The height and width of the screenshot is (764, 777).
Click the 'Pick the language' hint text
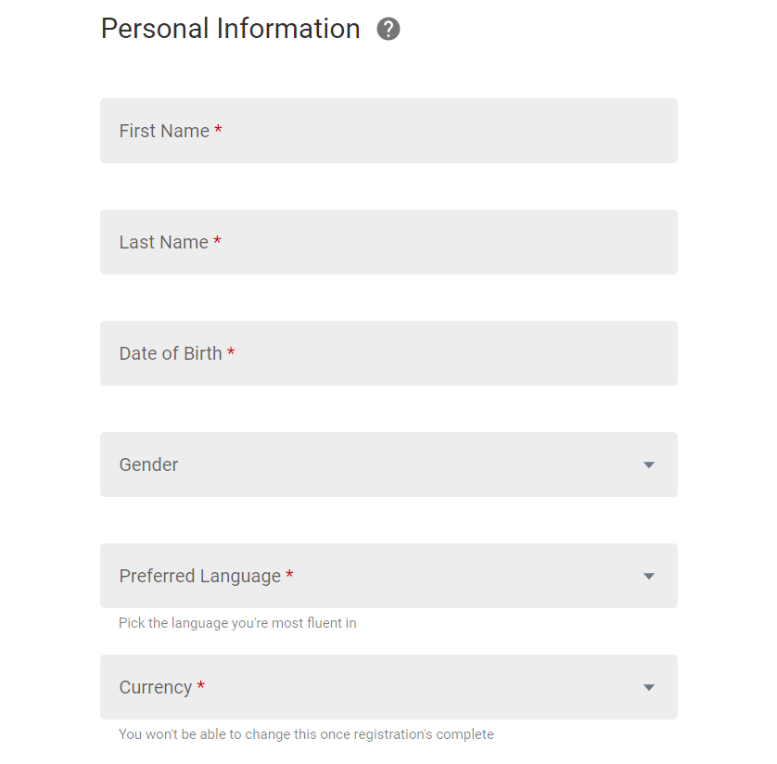click(237, 623)
